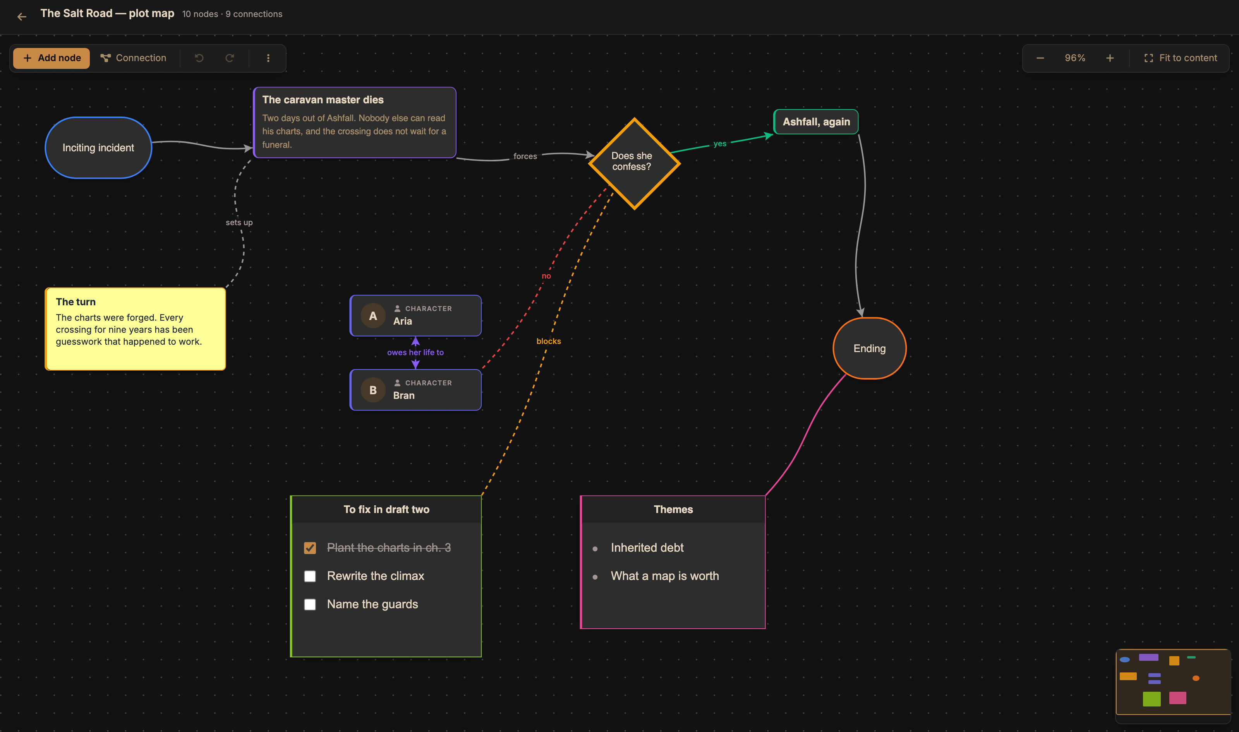Select the Inciting incident node
The image size is (1239, 732).
click(x=98, y=147)
